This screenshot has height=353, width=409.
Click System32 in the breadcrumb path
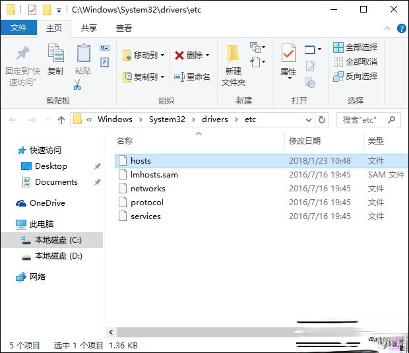pos(167,119)
